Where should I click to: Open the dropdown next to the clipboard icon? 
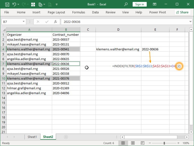[x=44, y=4]
